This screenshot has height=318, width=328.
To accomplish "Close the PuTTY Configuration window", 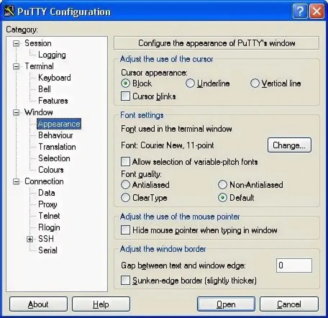I will 317,11.
